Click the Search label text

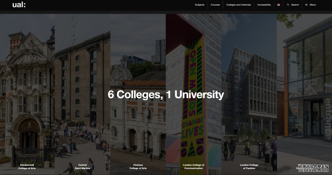click(x=295, y=5)
